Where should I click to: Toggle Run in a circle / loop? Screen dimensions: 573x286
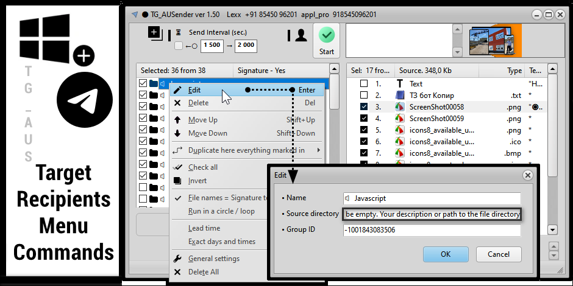[219, 211]
